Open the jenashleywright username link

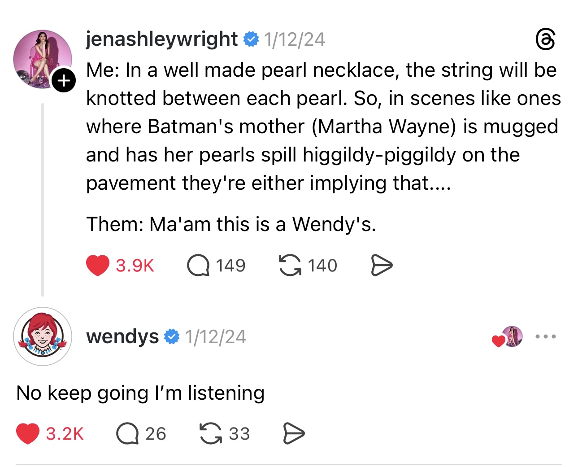click(161, 39)
